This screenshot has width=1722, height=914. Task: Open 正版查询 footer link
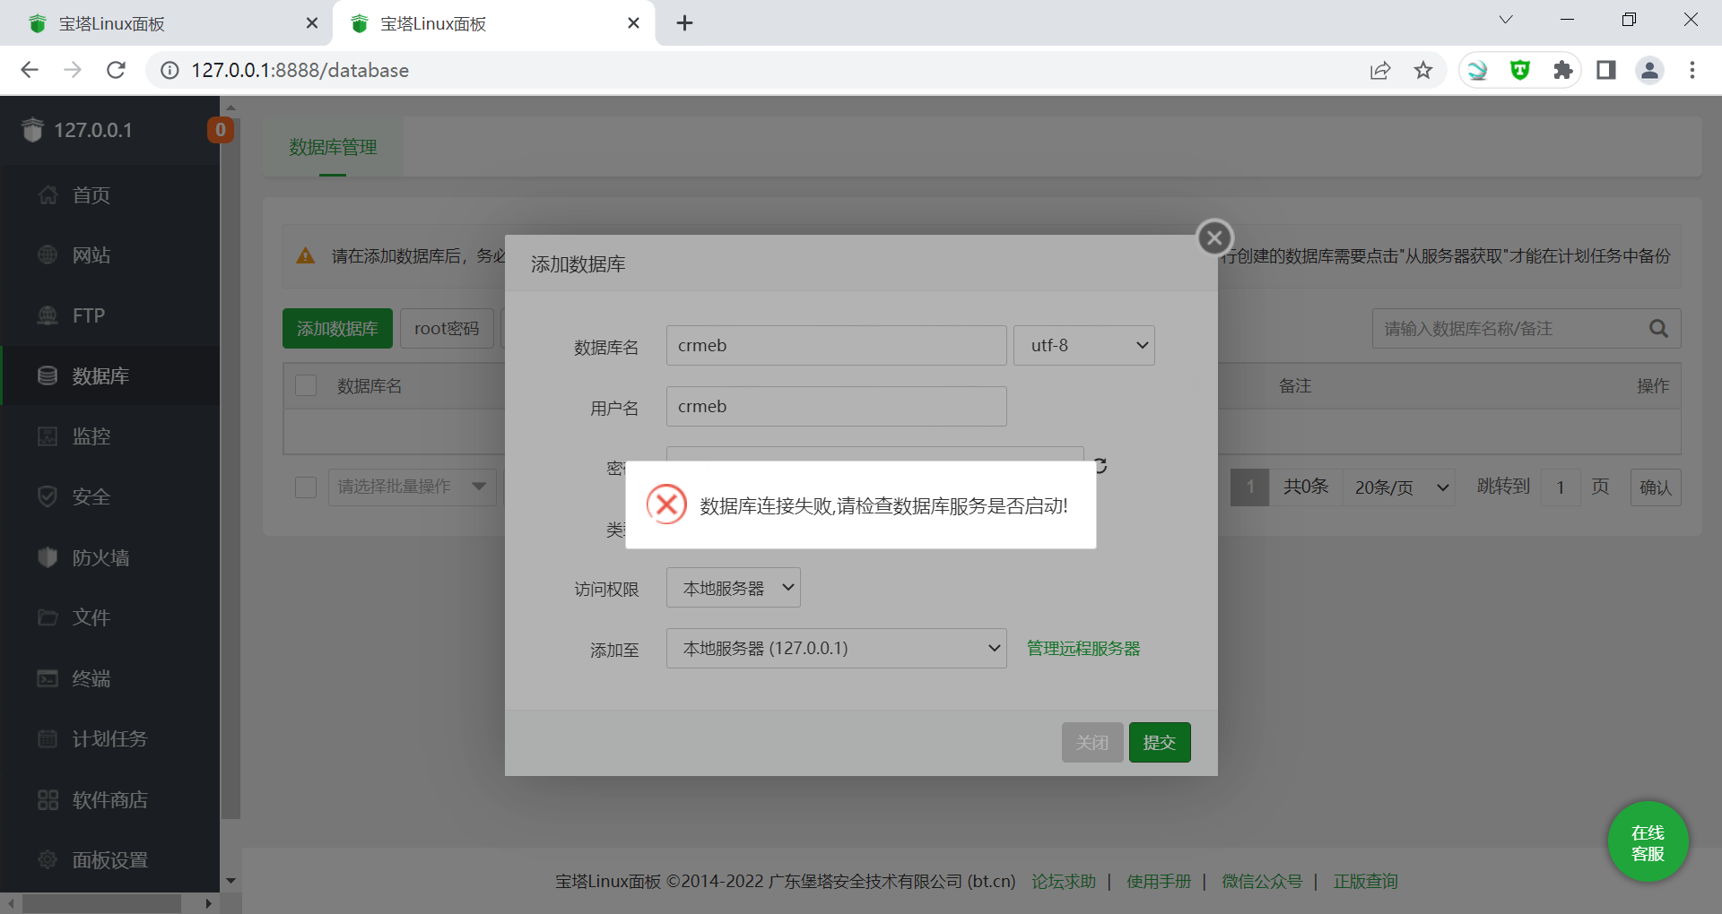[1366, 881]
